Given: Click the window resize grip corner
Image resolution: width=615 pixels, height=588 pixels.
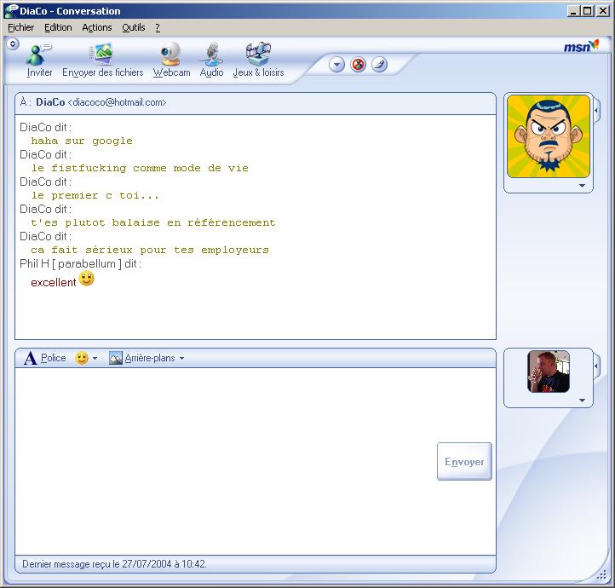Looking at the screenshot, I should pos(601,575).
